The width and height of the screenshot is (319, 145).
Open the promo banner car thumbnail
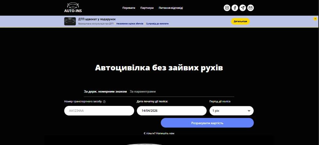coord(70,21)
